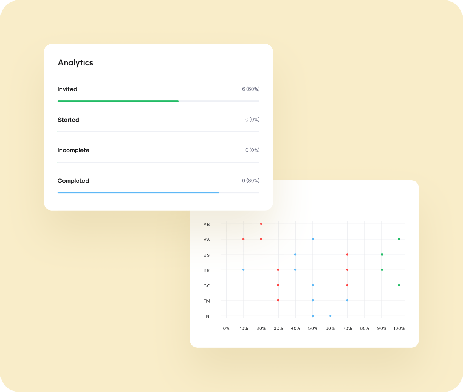Screen dimensions: 463x392
Task: Select the Invited row label
Action: coord(67,89)
